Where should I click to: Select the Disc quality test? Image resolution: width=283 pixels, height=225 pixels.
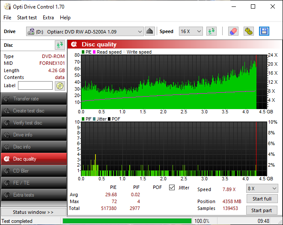(34, 159)
